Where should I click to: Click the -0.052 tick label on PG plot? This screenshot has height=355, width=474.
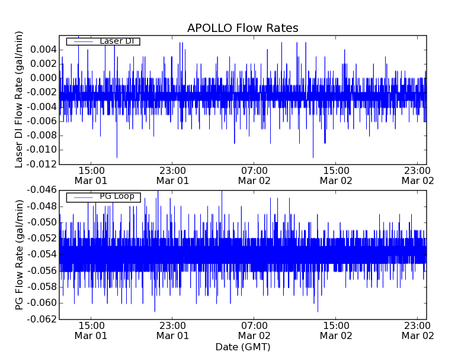pos(41,238)
